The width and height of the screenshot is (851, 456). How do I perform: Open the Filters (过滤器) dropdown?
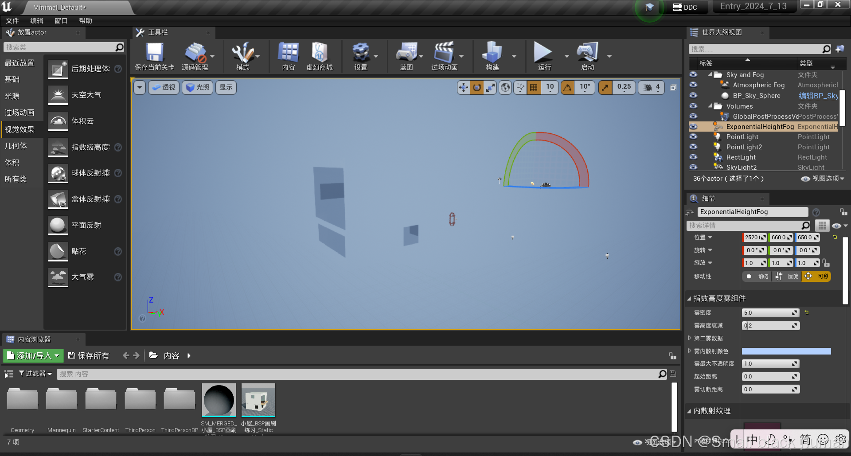(x=35, y=374)
